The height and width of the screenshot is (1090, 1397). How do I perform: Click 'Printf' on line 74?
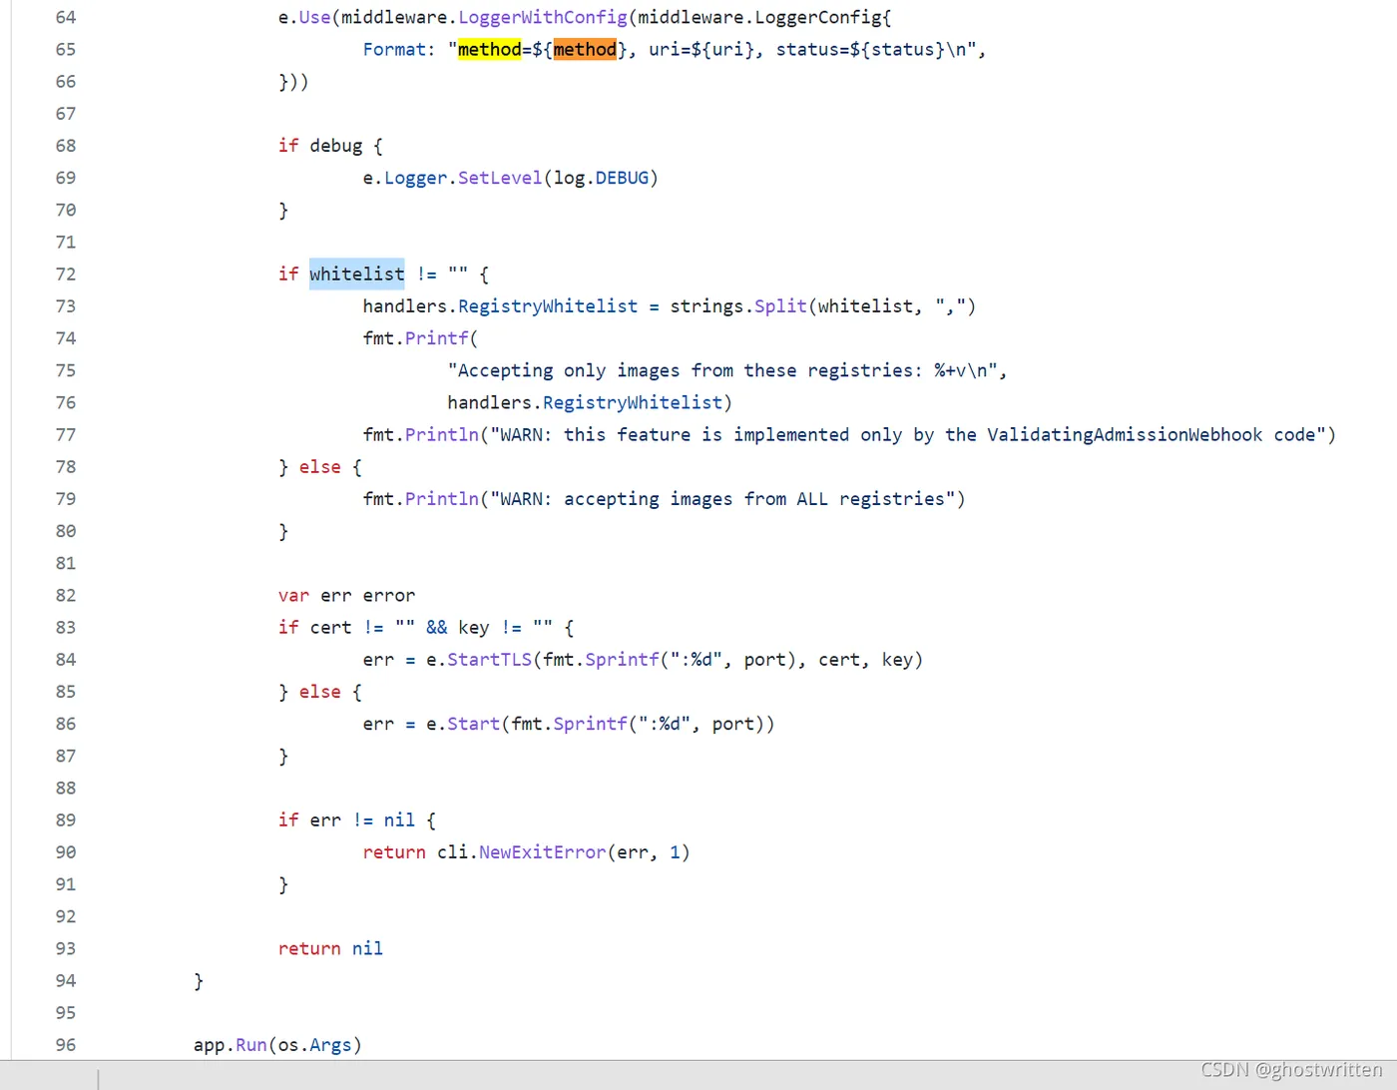pos(436,338)
